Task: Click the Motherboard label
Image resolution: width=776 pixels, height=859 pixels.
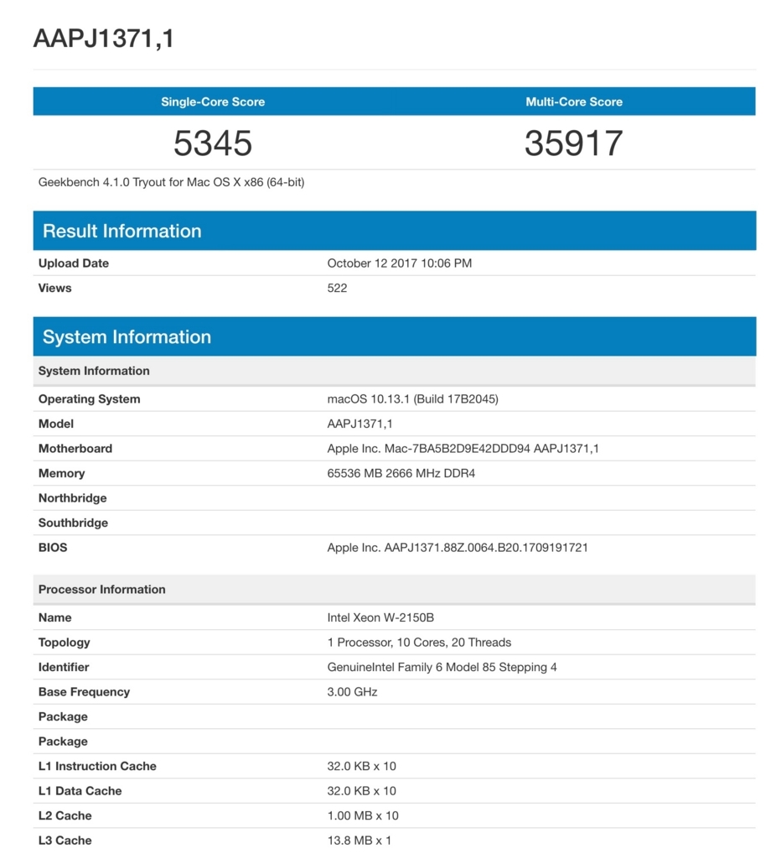Action: point(75,449)
